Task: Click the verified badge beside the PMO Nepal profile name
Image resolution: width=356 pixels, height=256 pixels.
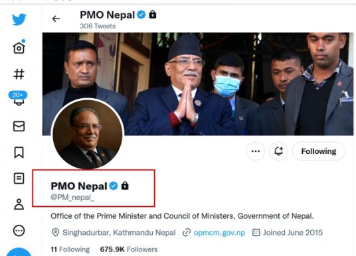Action: click(x=114, y=186)
